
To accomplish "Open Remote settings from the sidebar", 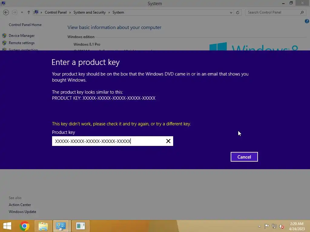I will tap(21, 43).
